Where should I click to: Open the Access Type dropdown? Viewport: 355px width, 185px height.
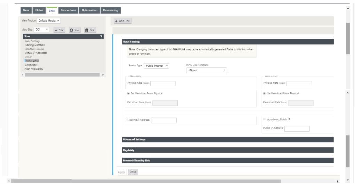pyautogui.click(x=156, y=66)
